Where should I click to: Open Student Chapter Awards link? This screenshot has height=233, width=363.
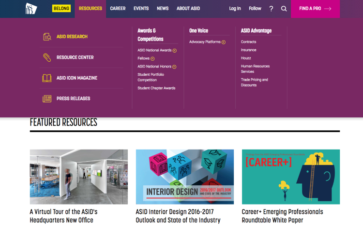pos(156,88)
